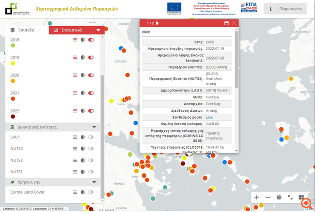Open the 2021 layer legend list icon
Viewport: 315px width, 212px height.
(75, 93)
